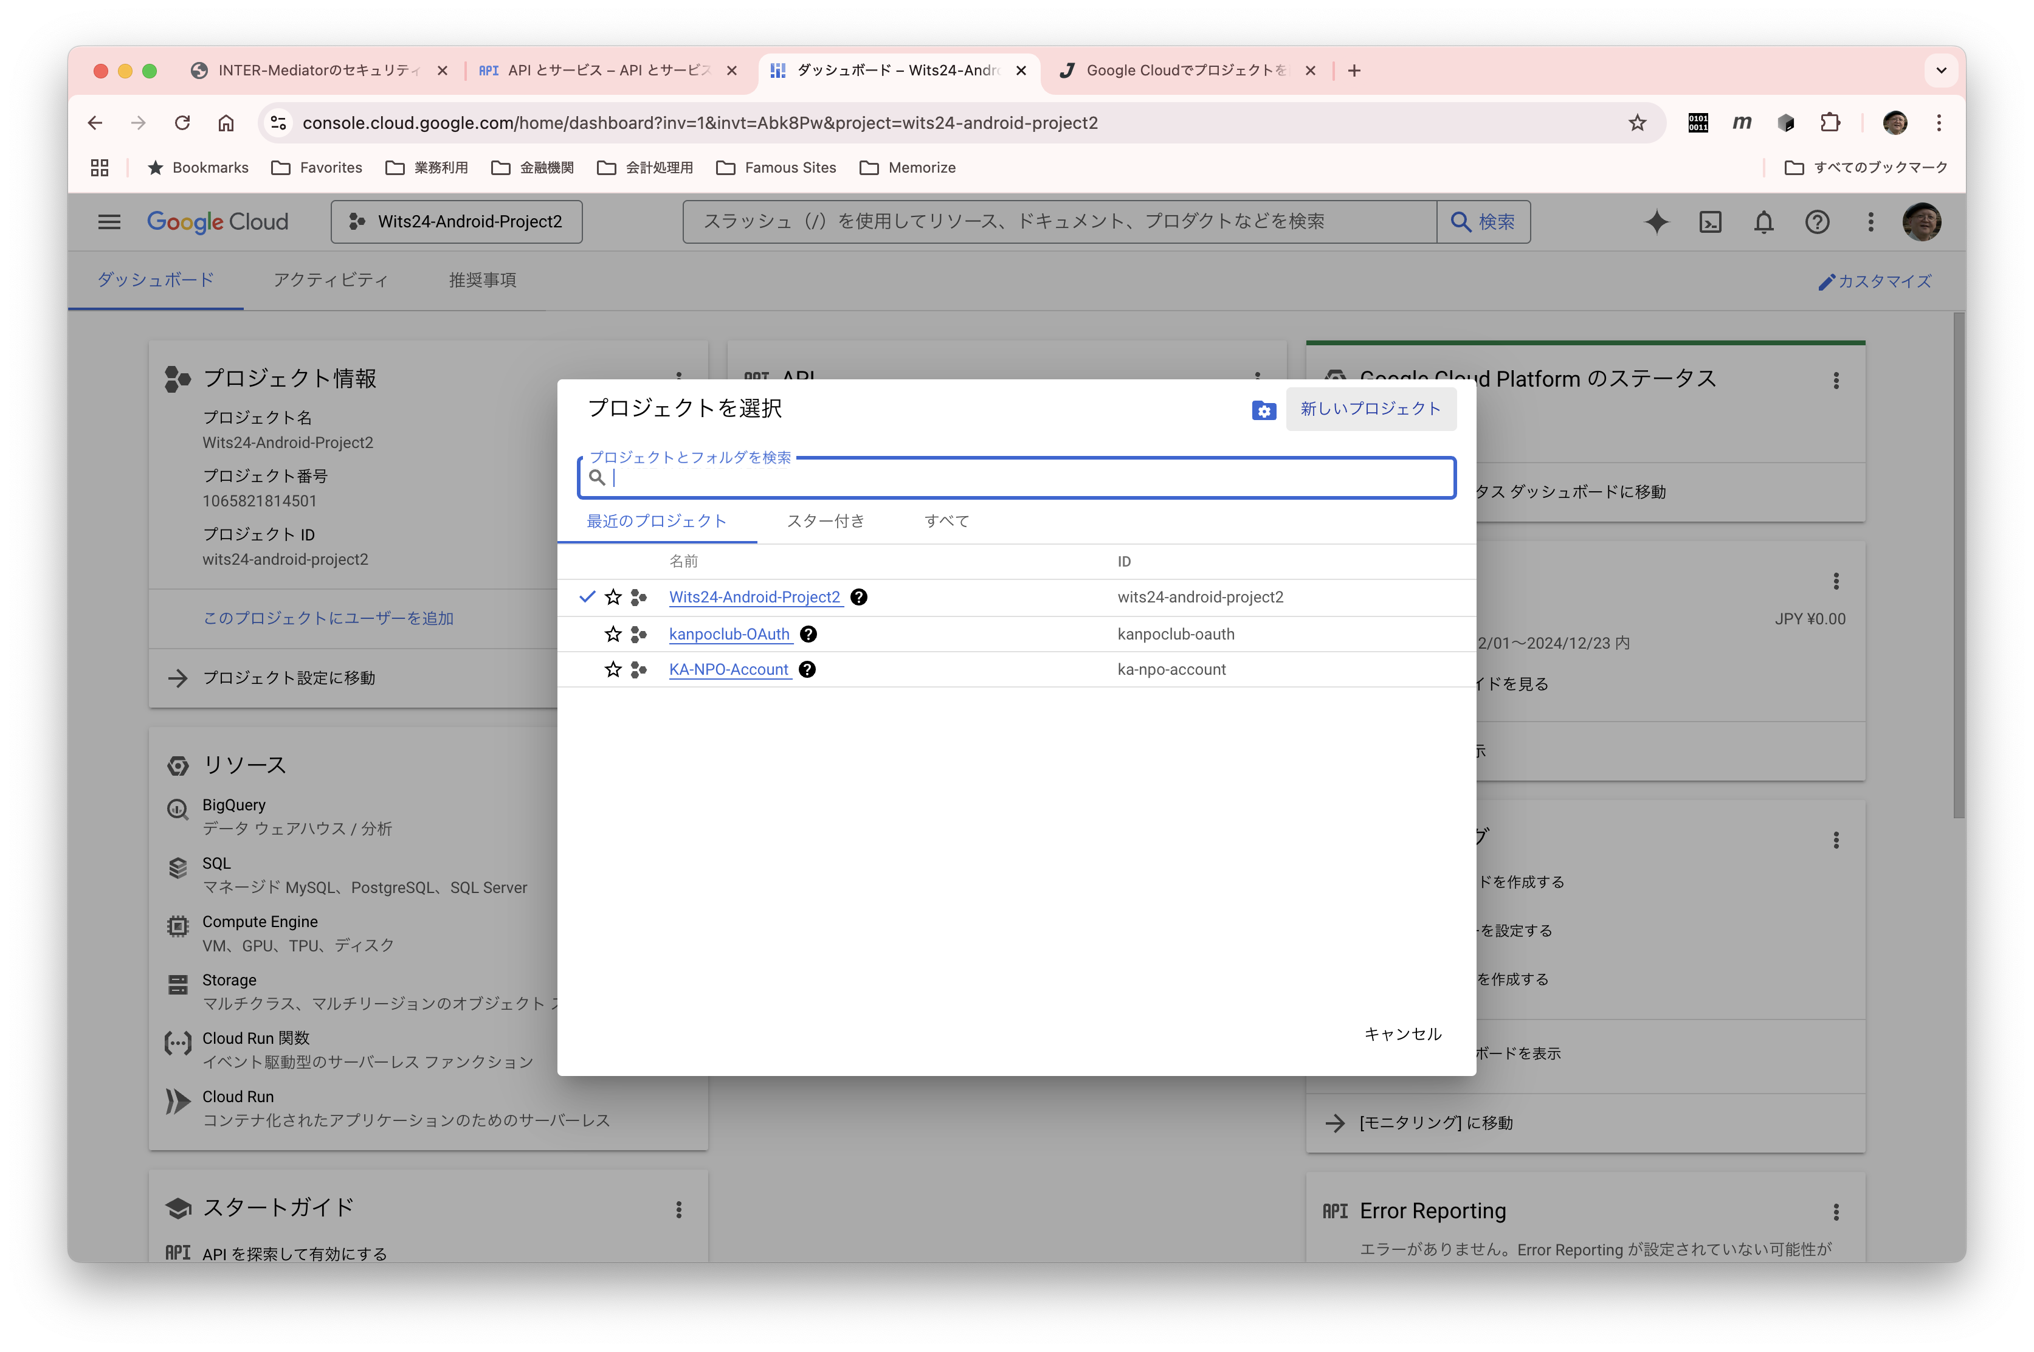Viewport: 2034px width, 1352px height.
Task: Switch to API とサービス browser tab
Action: click(608, 71)
